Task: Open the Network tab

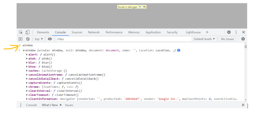Action: [x=94, y=32]
